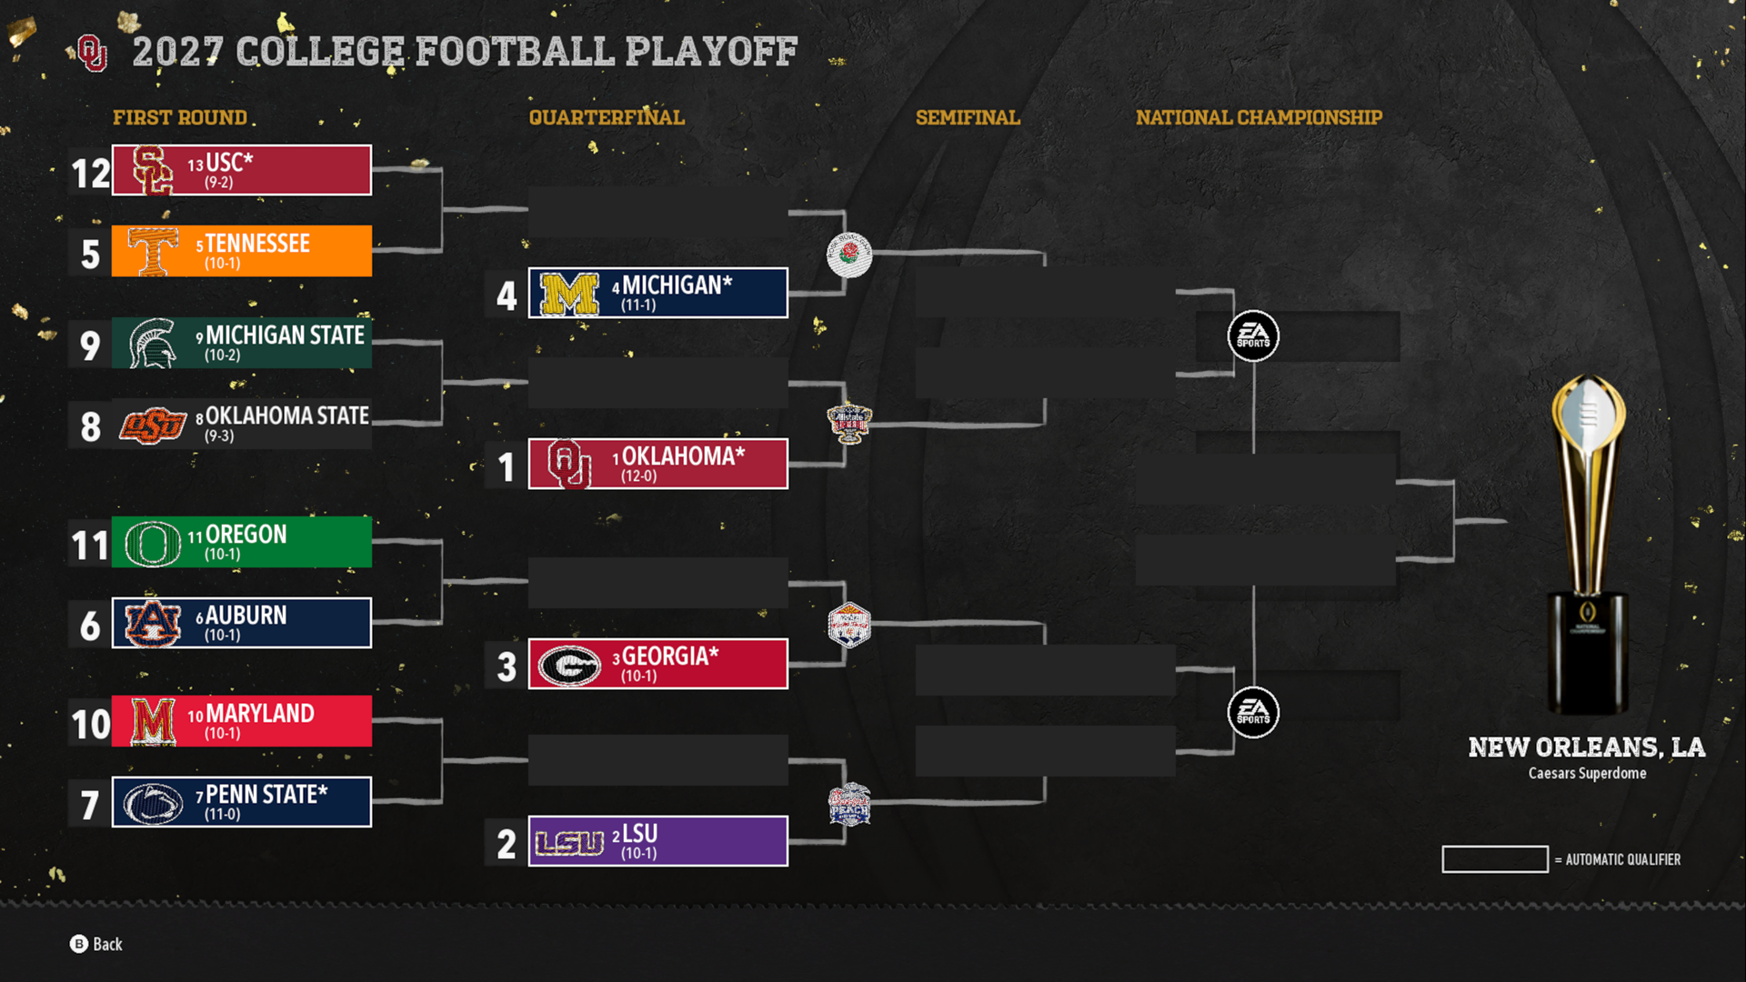
Task: Click the upper EA Sports semifinal badge
Action: (x=1253, y=336)
